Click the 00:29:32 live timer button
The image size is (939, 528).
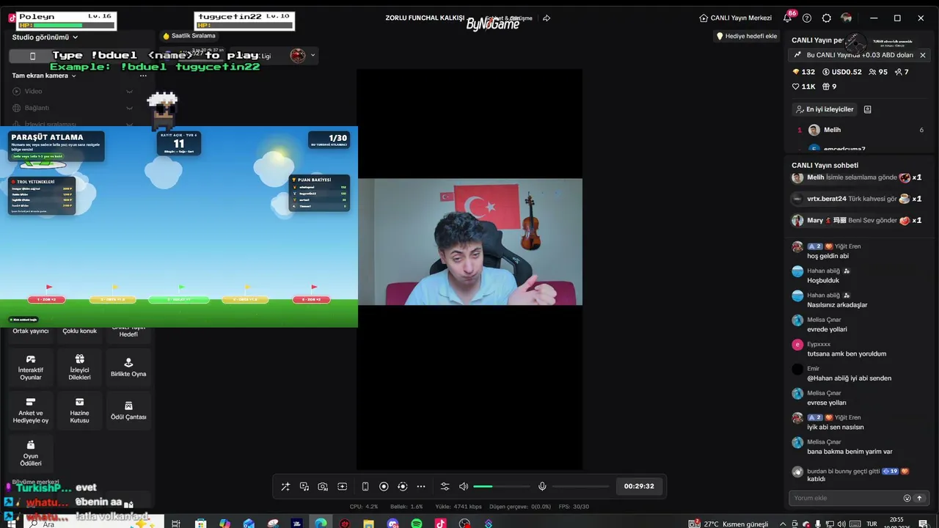click(639, 486)
